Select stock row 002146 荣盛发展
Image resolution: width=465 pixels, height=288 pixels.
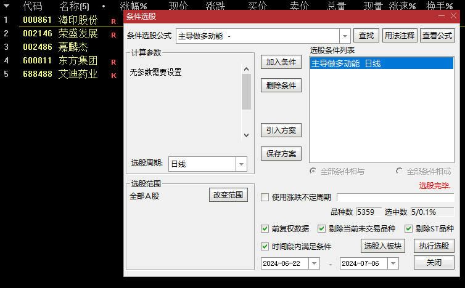coord(62,33)
